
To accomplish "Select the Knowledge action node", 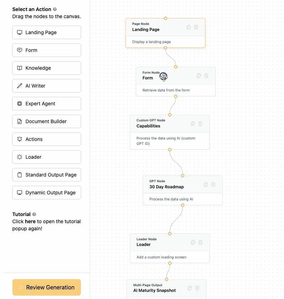I will click(47, 68).
